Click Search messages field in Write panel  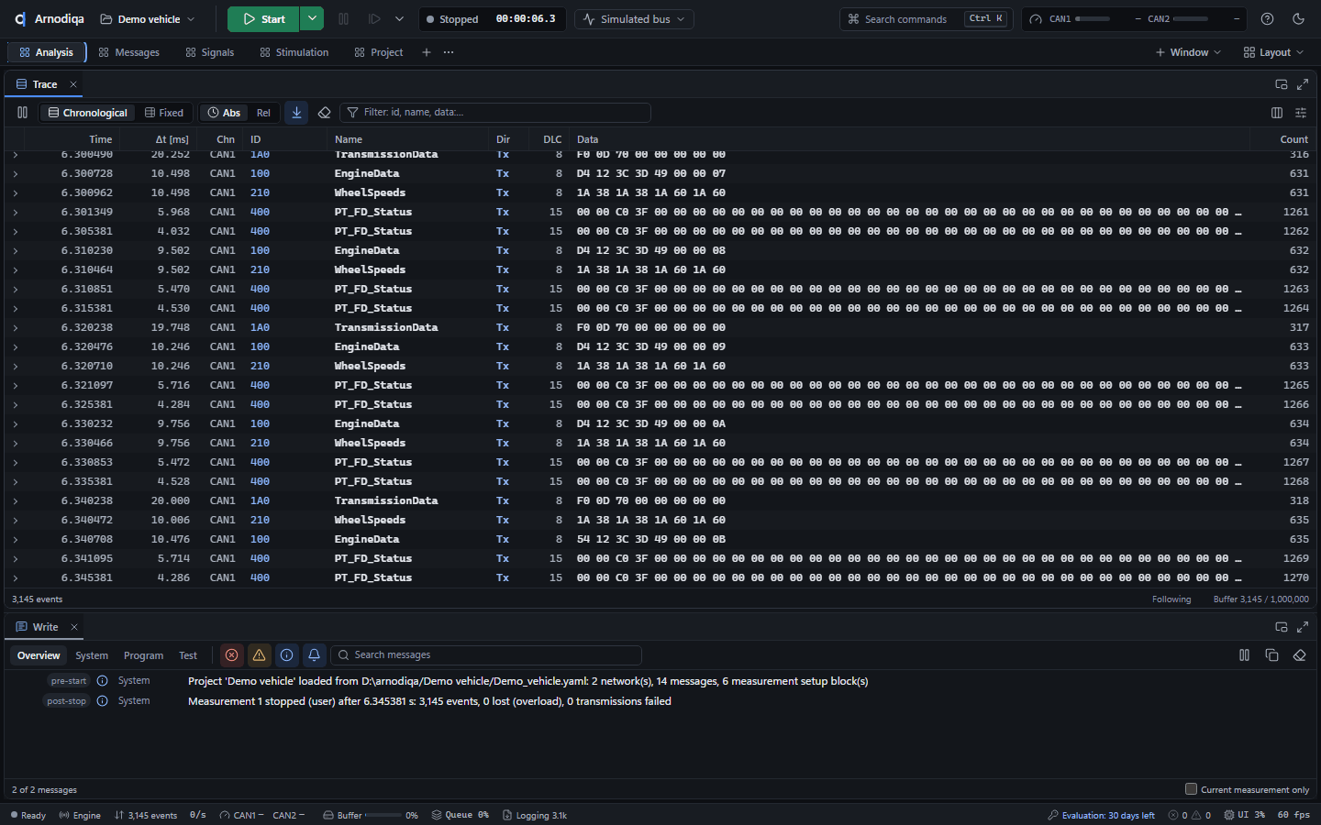(x=486, y=654)
